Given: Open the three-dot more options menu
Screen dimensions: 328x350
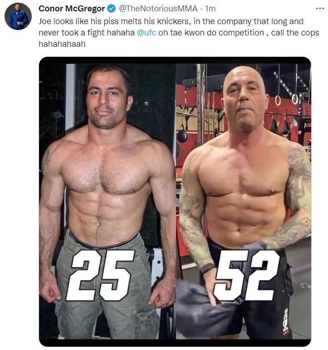Looking at the screenshot, I should (320, 9).
